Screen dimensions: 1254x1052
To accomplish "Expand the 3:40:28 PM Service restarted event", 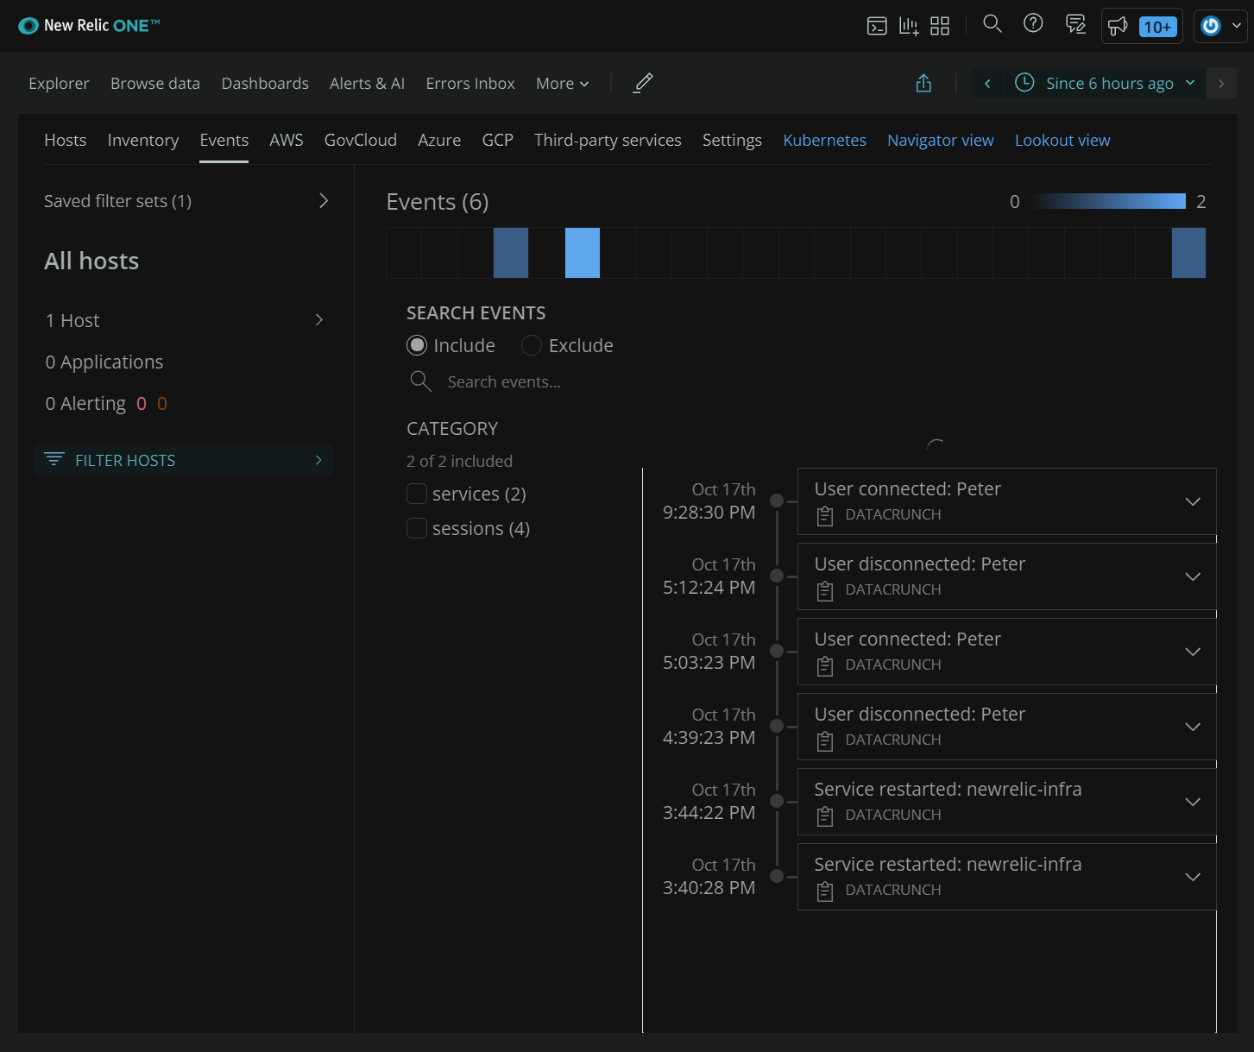I will tap(1193, 877).
